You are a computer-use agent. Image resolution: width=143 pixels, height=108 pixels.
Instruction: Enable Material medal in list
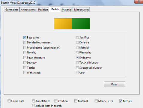(x=77, y=47)
